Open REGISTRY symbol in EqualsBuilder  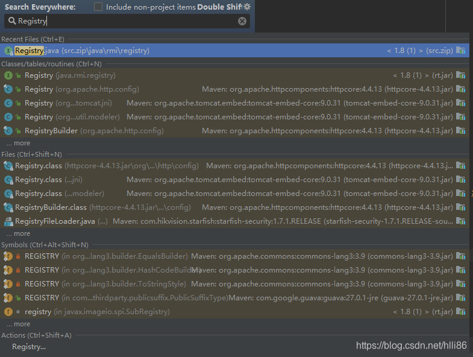pyautogui.click(x=234, y=256)
